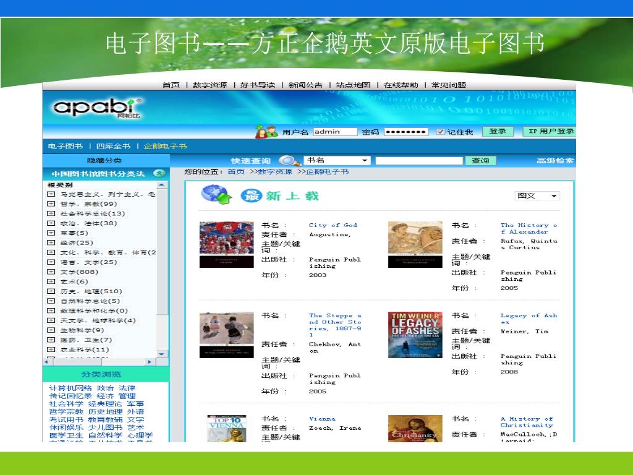
Task: Click the magnifier icon next to 快速查询
Action: (289, 160)
